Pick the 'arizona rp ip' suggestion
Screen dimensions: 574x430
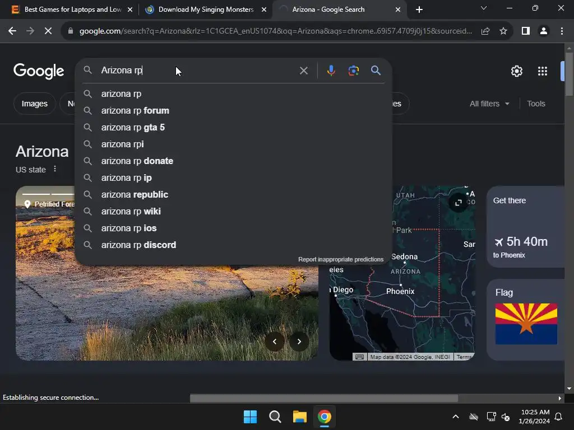[x=234, y=178]
